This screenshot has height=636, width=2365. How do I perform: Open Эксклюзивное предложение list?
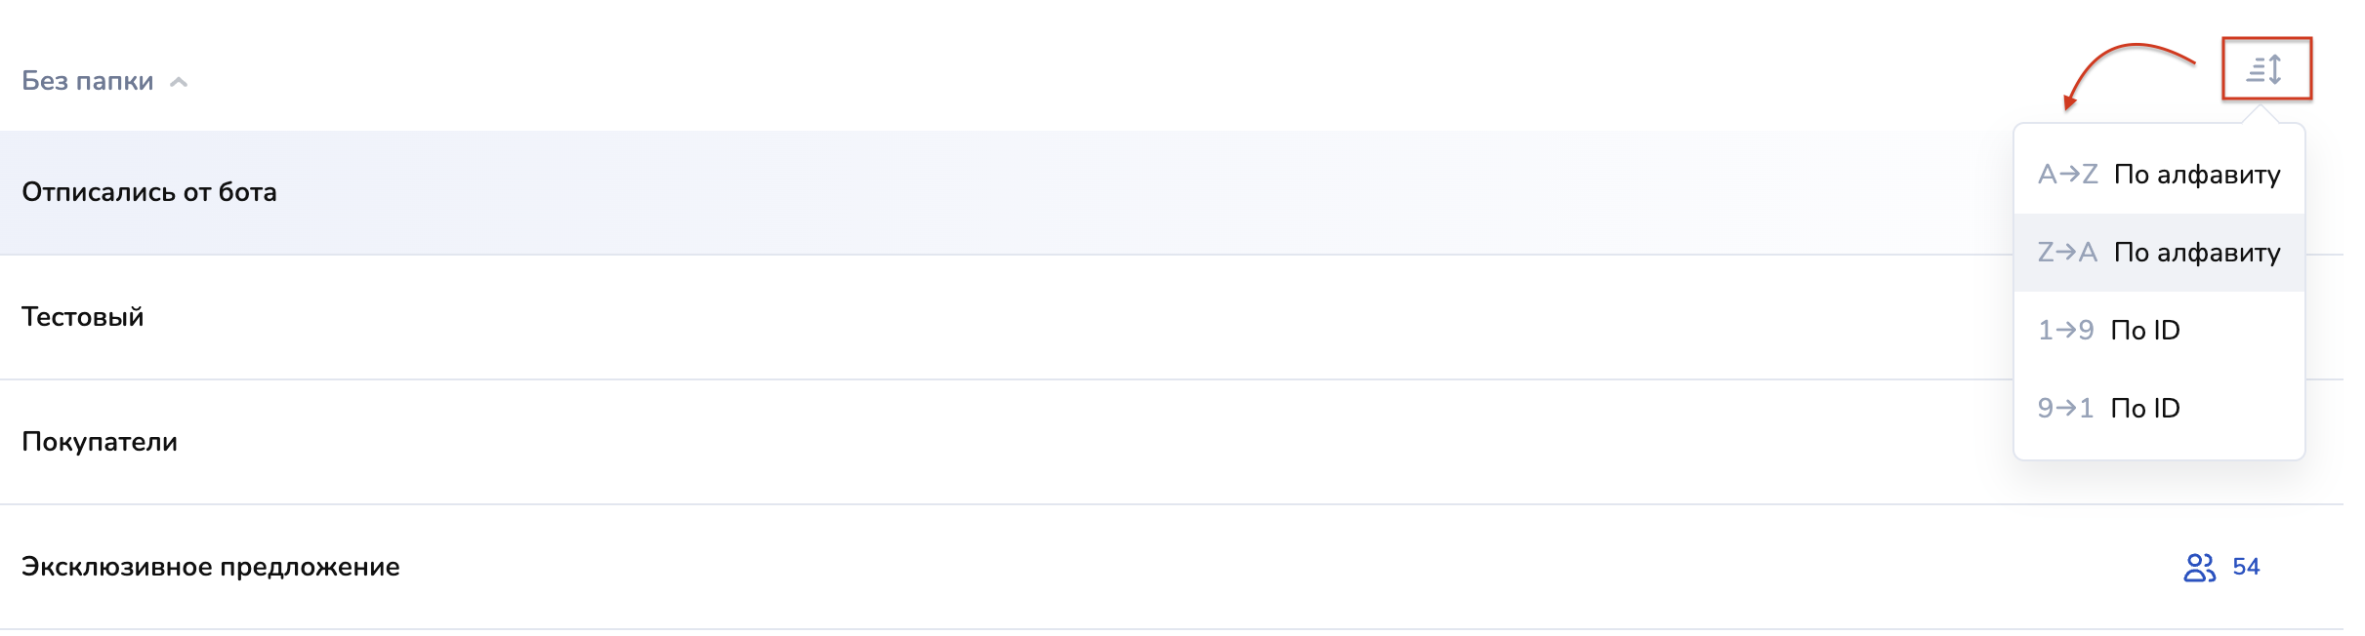(211, 567)
